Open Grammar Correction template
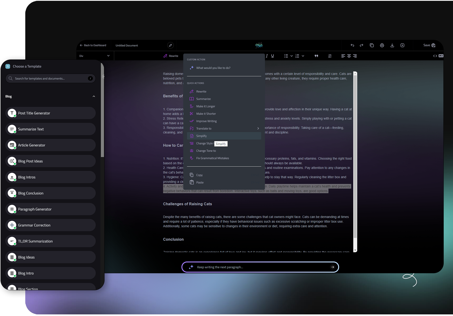The image size is (453, 316). pyautogui.click(x=51, y=225)
